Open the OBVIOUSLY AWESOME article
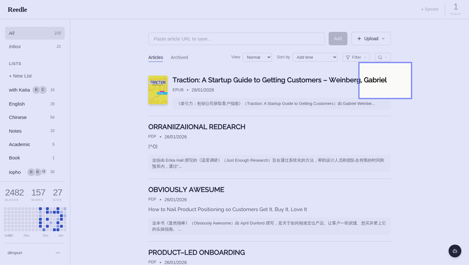469x265 pixels. click(186, 190)
